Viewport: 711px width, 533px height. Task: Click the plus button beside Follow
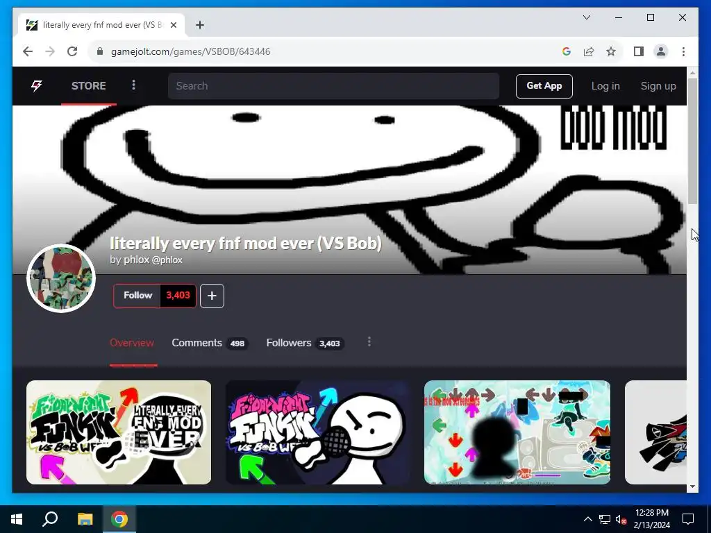(212, 296)
